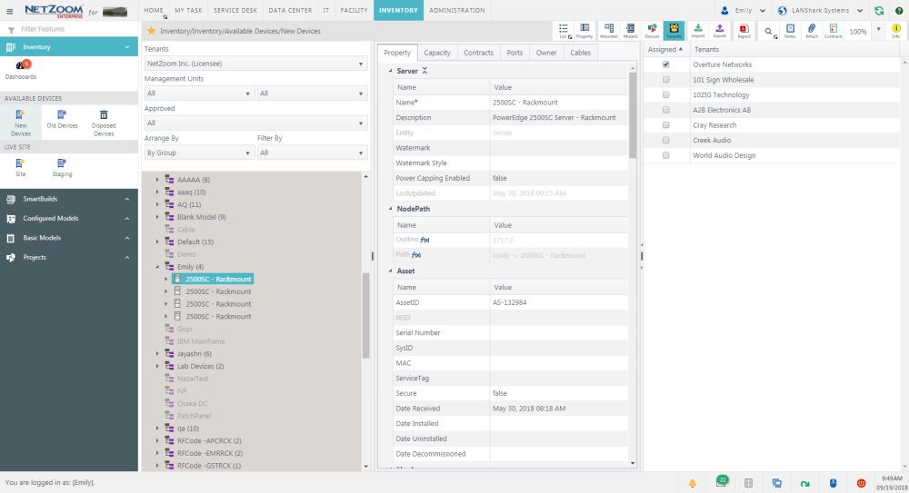
Task: Check the Creek Audio checkbox
Action: click(666, 140)
